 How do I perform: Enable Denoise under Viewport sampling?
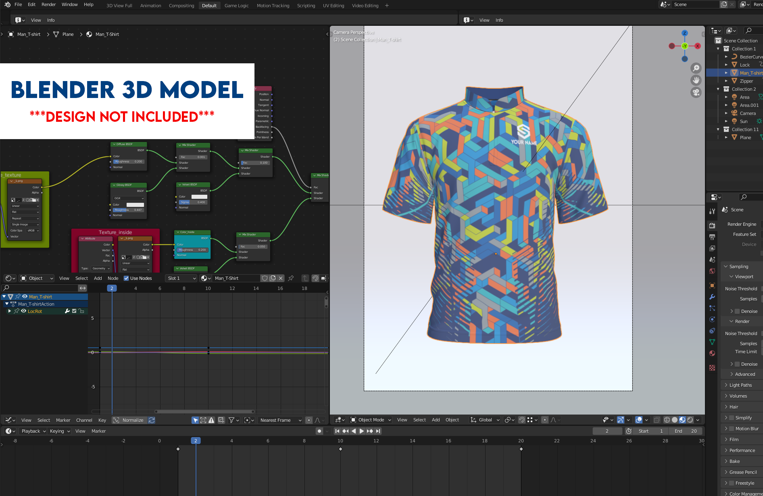[x=737, y=311]
